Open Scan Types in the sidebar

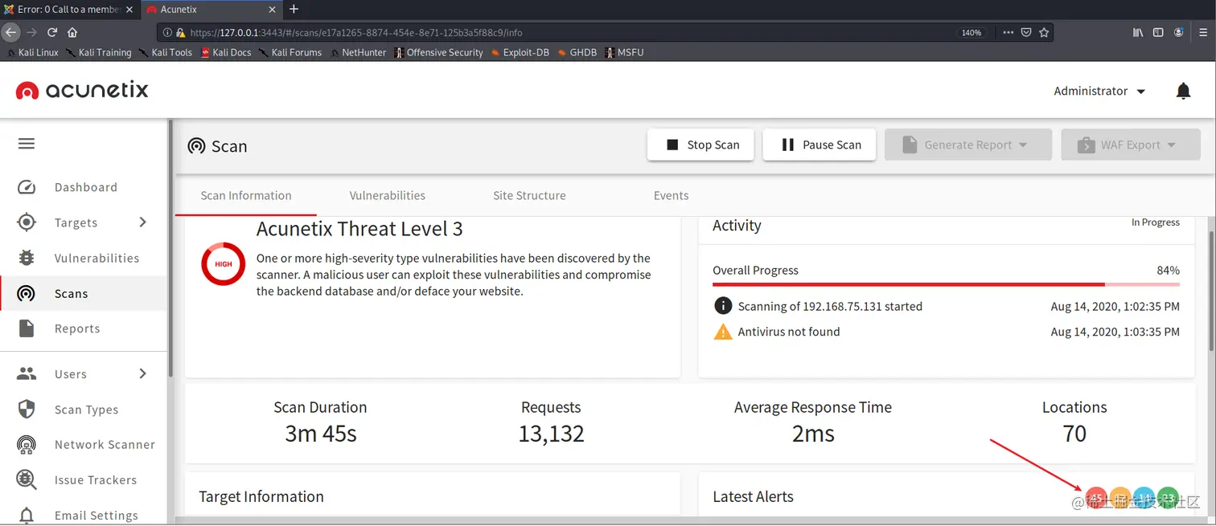click(87, 410)
